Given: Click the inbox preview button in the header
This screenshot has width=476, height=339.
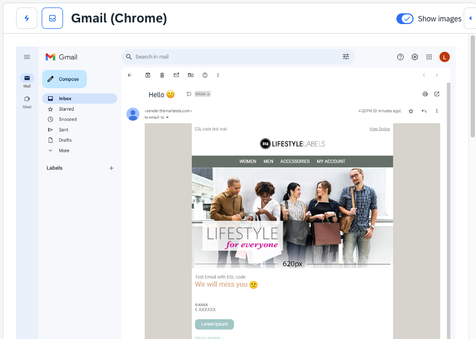Looking at the screenshot, I should (52, 18).
